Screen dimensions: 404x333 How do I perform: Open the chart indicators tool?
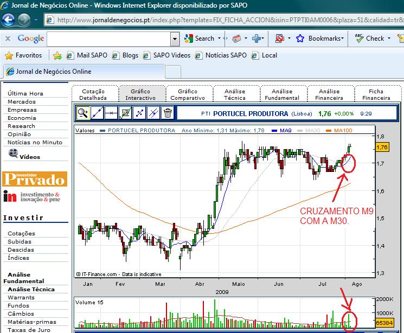125,113
